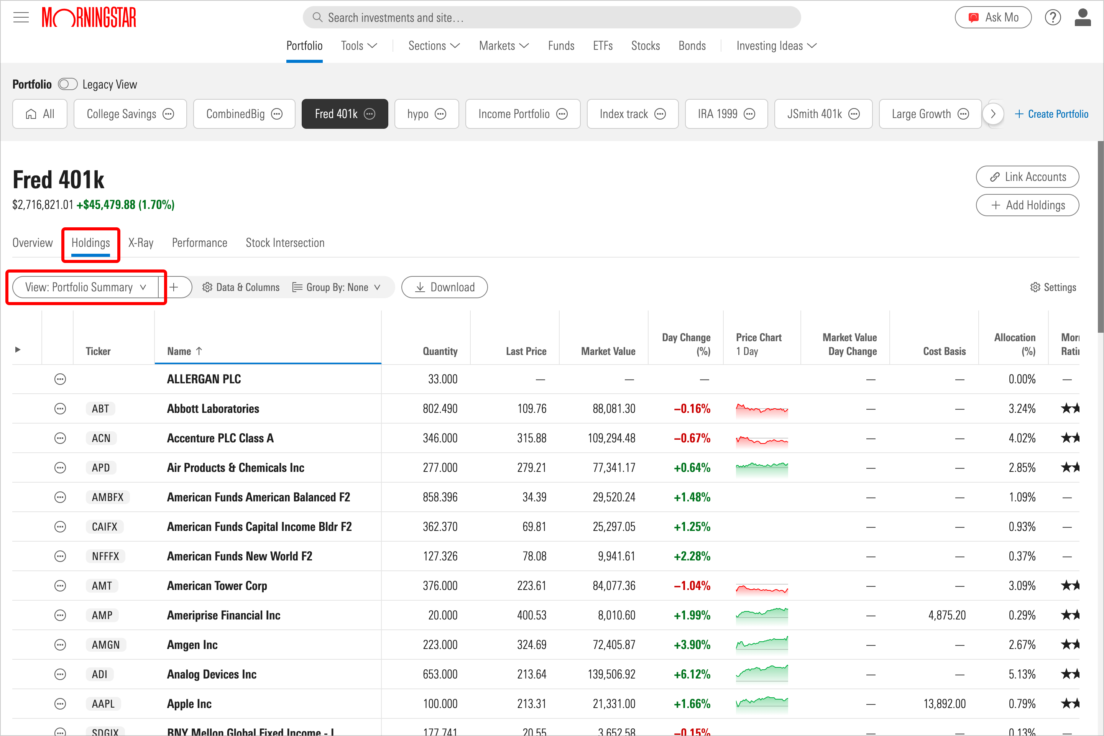This screenshot has width=1104, height=736.
Task: Click the search investments field
Action: click(x=552, y=17)
